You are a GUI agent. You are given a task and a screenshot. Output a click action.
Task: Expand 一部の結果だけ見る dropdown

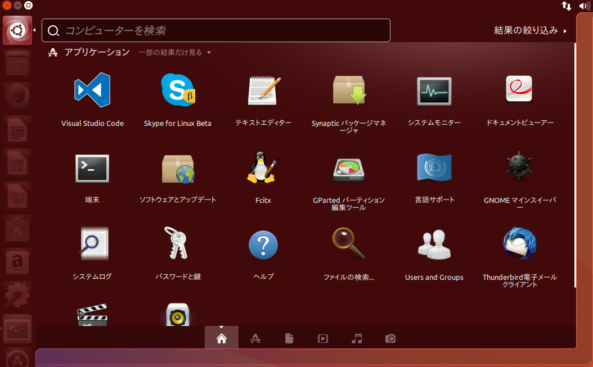[175, 52]
